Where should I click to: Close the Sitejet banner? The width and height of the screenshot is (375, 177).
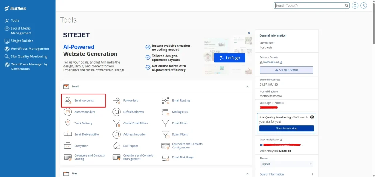coord(249,33)
